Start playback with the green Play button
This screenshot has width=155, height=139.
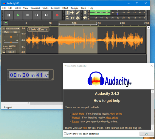18,15
